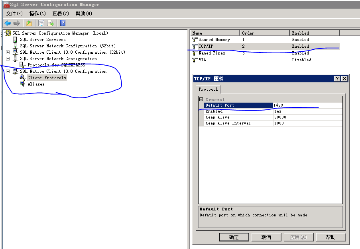This screenshot has height=249, width=360.
Task: Select the Enabled property label
Action: pyautogui.click(x=214, y=111)
